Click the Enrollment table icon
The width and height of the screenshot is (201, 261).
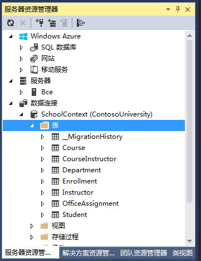(x=55, y=181)
